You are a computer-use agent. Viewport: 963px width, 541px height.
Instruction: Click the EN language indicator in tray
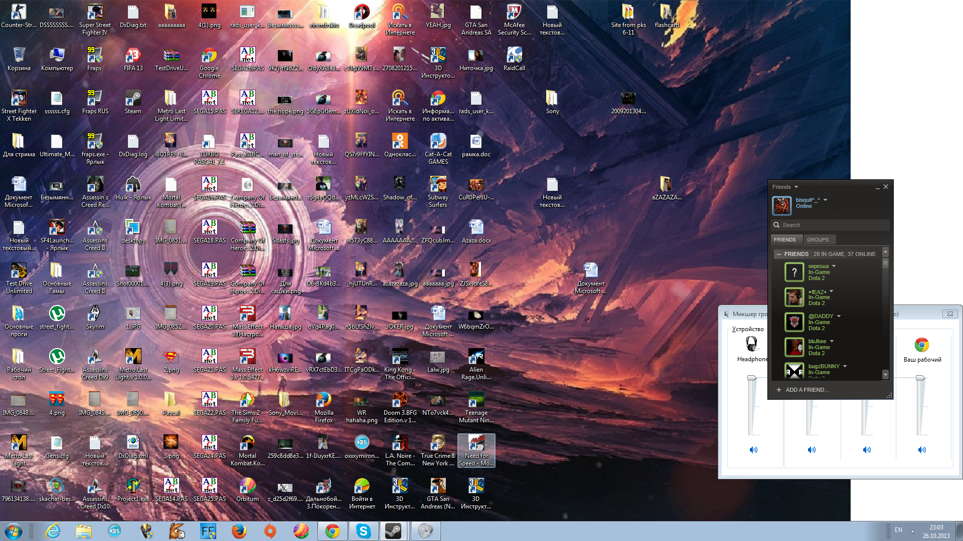[x=898, y=530]
